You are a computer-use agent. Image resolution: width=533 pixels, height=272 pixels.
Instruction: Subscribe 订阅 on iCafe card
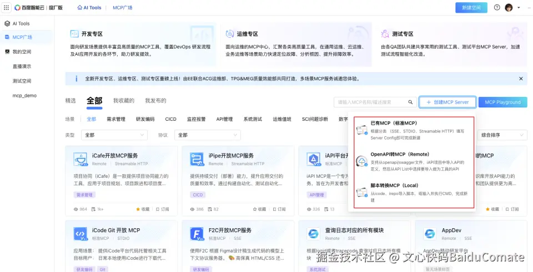point(163,209)
